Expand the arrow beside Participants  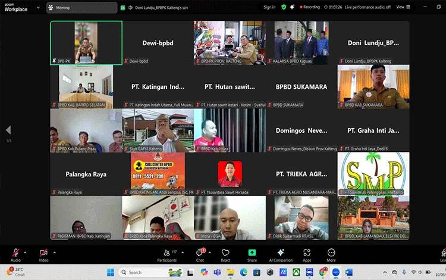tap(183, 253)
